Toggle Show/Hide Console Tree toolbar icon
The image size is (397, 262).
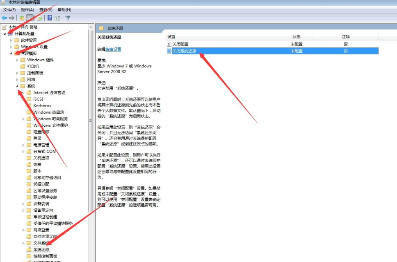[x=30, y=18]
